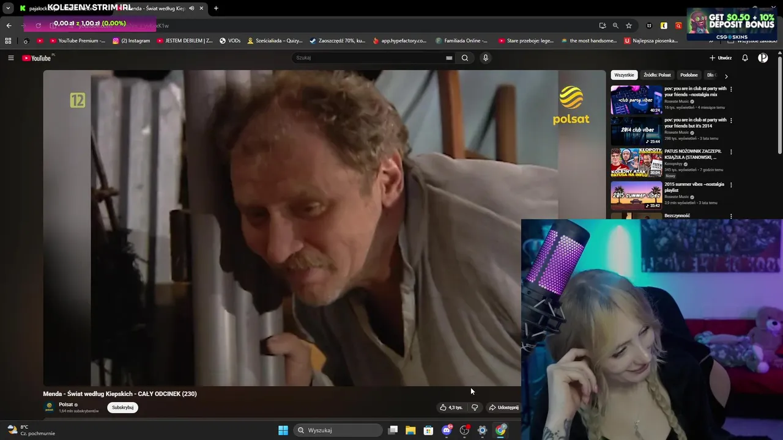The width and height of the screenshot is (783, 440).
Task: Open the 2015 summer vibes nostalgia playlist title
Action: pos(694,187)
